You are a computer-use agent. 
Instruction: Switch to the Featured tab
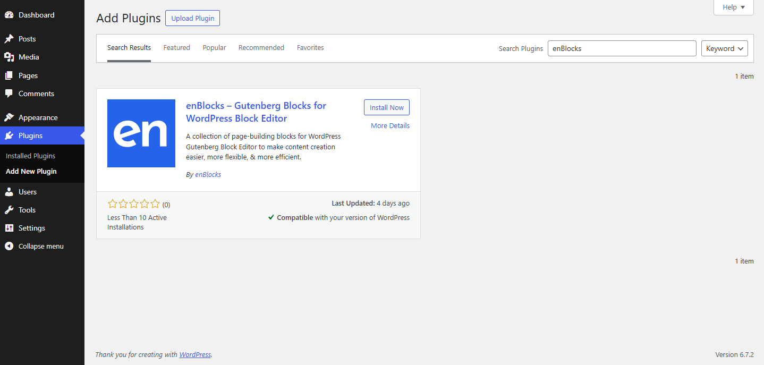pos(177,48)
